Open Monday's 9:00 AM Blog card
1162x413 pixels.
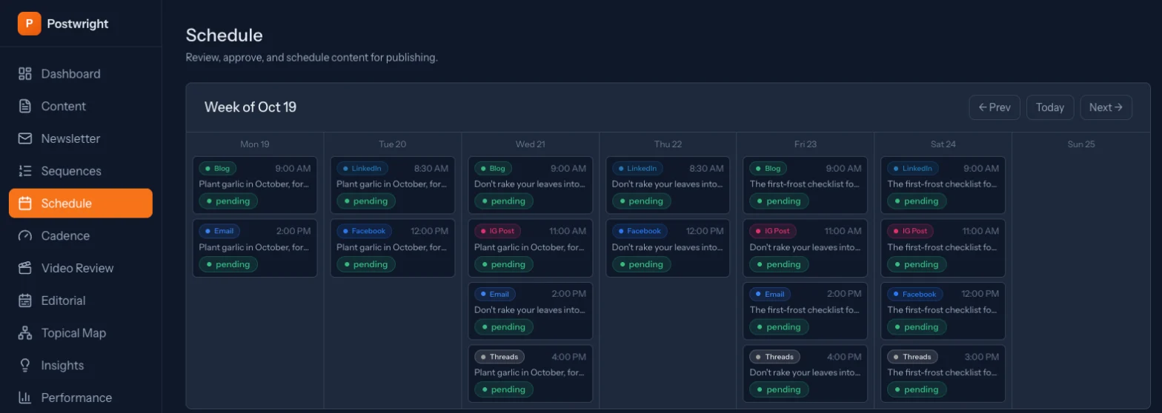click(255, 185)
